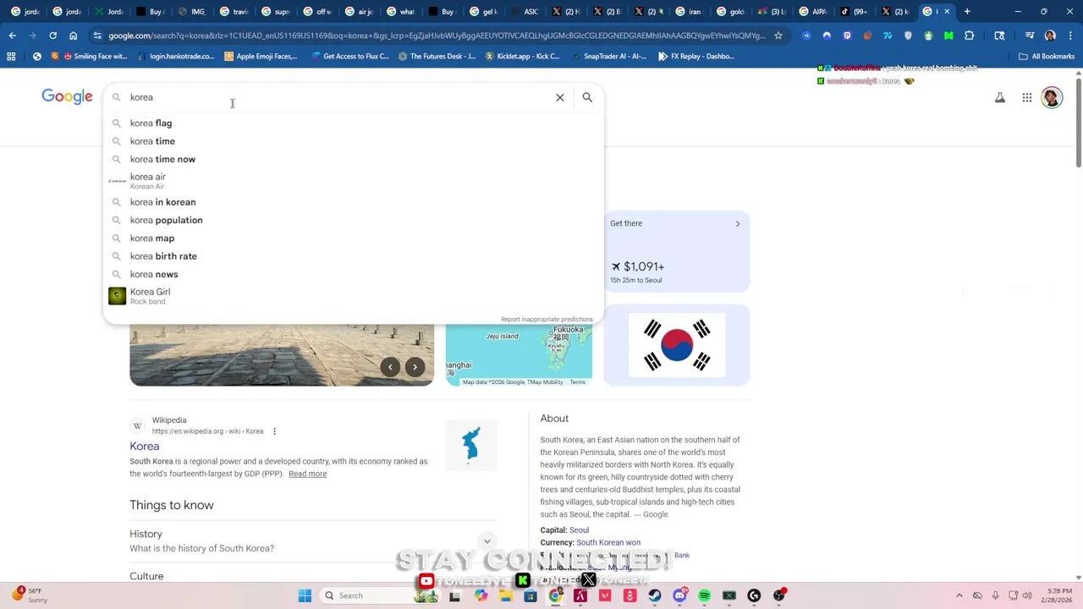Click the magnifier search button in search box
This screenshot has width=1083, height=609.
pos(587,97)
